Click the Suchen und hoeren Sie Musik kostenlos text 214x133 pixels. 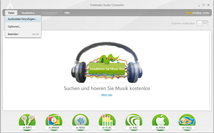pos(107,88)
